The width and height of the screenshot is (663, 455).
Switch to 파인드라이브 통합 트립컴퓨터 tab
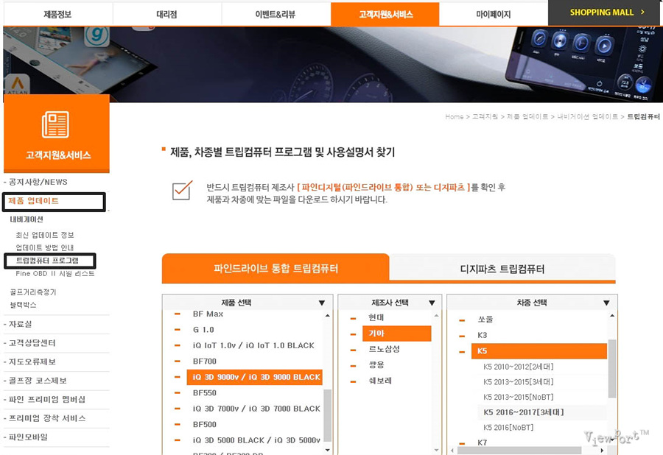point(276,268)
